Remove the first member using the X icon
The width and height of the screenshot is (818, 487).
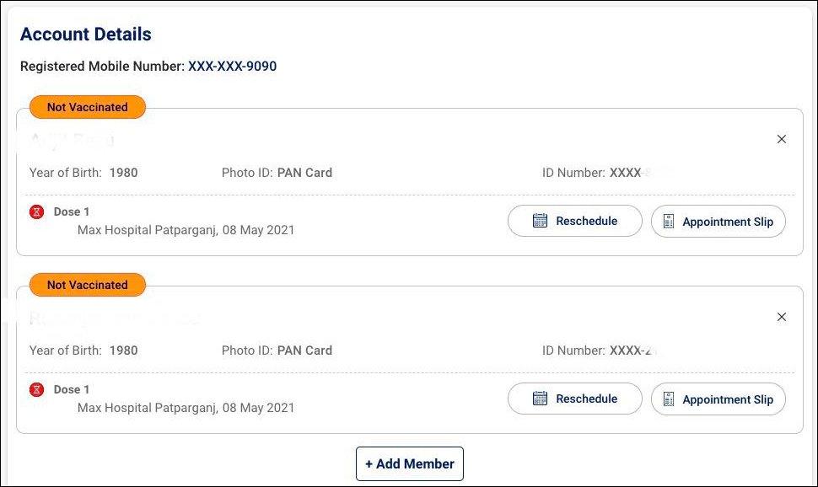782,139
